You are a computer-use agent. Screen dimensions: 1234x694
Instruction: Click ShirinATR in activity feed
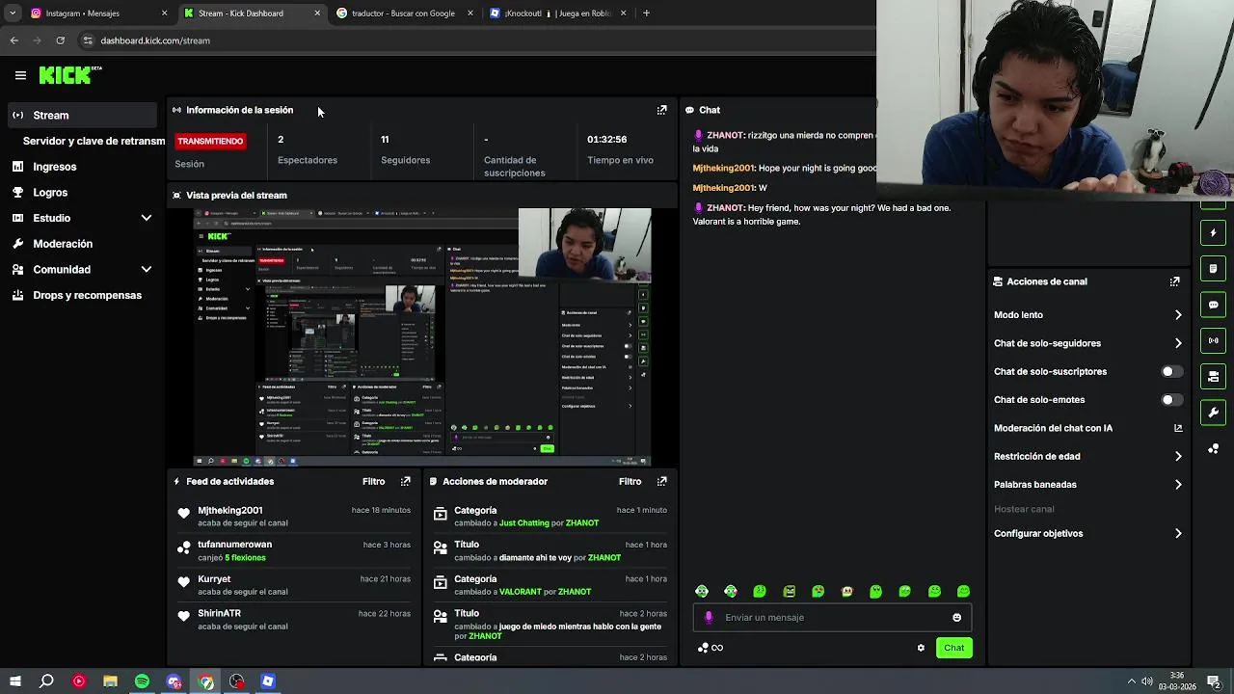219,613
